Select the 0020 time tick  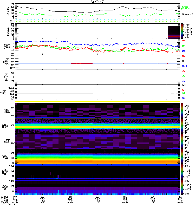43,203
